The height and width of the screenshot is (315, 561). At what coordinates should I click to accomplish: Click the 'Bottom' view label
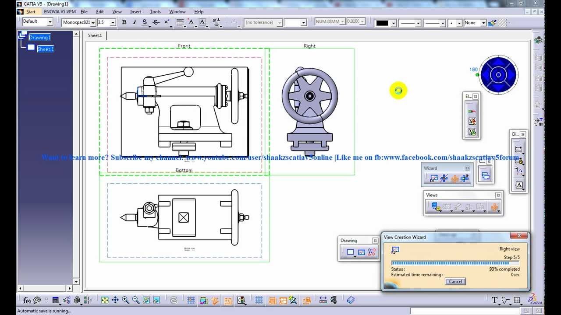[184, 170]
